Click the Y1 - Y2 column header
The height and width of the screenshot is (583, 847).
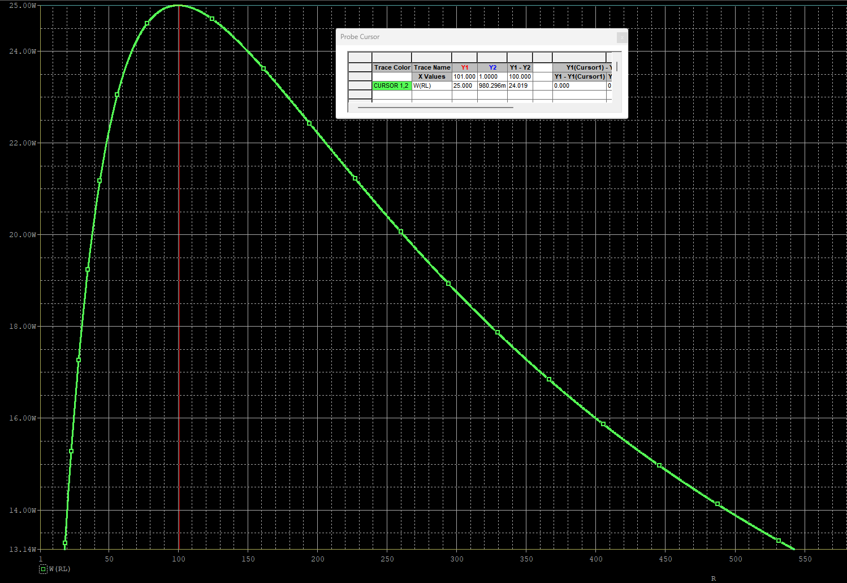520,67
